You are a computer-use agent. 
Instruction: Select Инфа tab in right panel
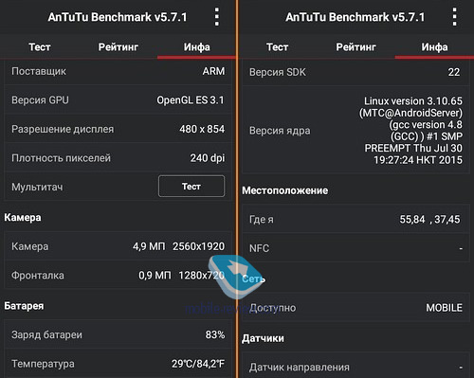point(434,47)
